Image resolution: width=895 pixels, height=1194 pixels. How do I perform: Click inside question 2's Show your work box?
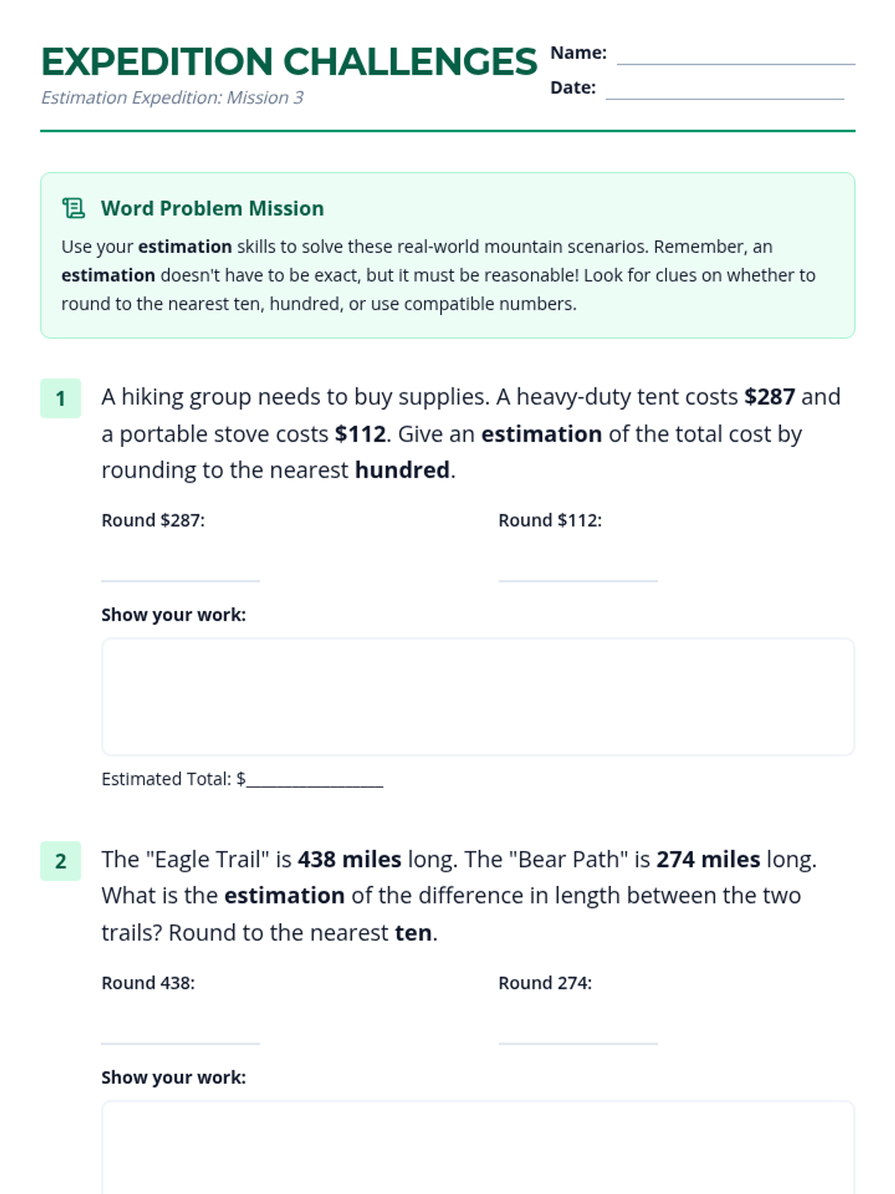click(477, 1149)
